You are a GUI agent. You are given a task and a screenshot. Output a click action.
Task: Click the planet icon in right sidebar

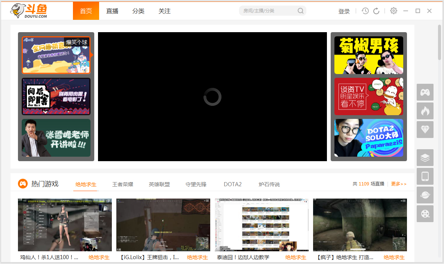click(425, 195)
